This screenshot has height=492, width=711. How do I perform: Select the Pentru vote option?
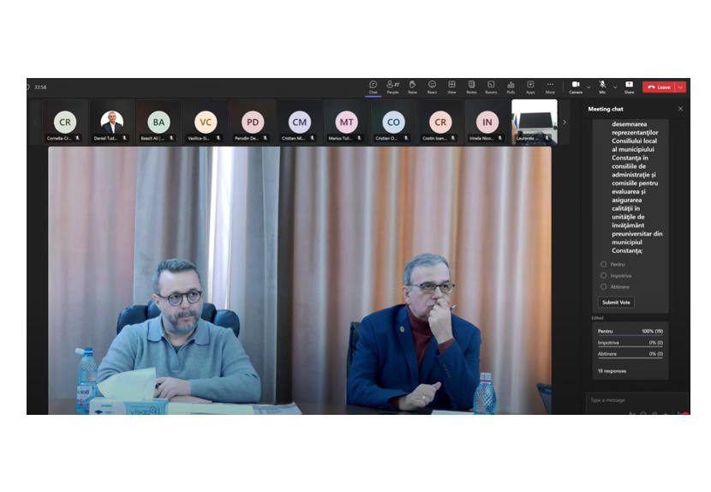[604, 264]
